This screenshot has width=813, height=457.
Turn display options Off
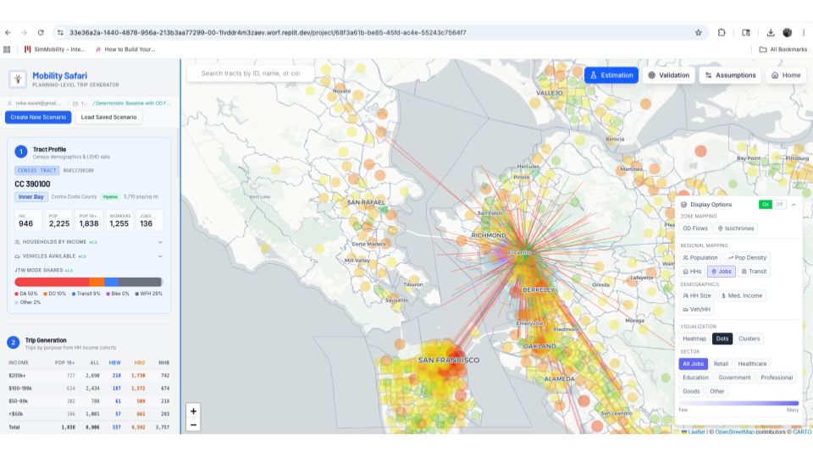point(779,205)
